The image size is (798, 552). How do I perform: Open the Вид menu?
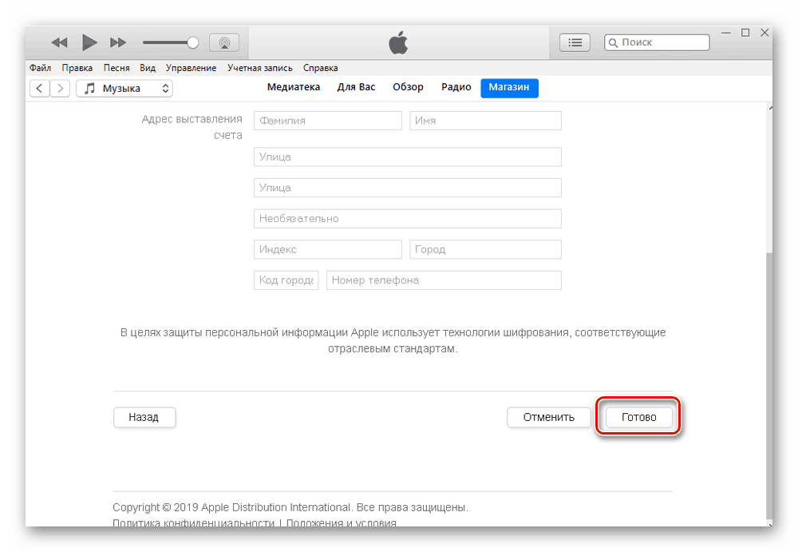148,68
